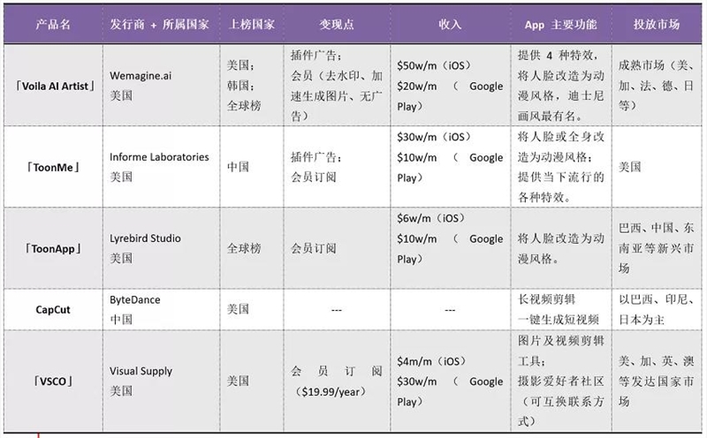Click 插件广告 monetization in ToonMe row
The width and height of the screenshot is (707, 438).
point(316,157)
